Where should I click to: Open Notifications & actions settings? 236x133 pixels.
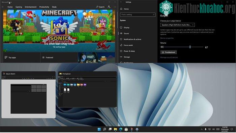click(131, 39)
